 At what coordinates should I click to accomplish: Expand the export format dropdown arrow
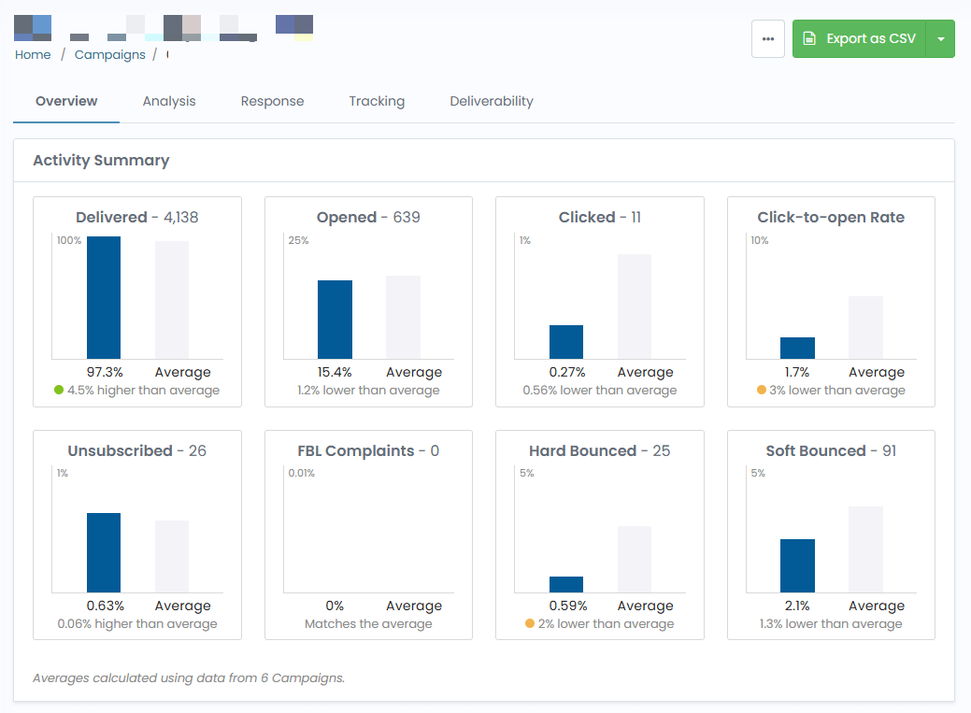(x=941, y=38)
